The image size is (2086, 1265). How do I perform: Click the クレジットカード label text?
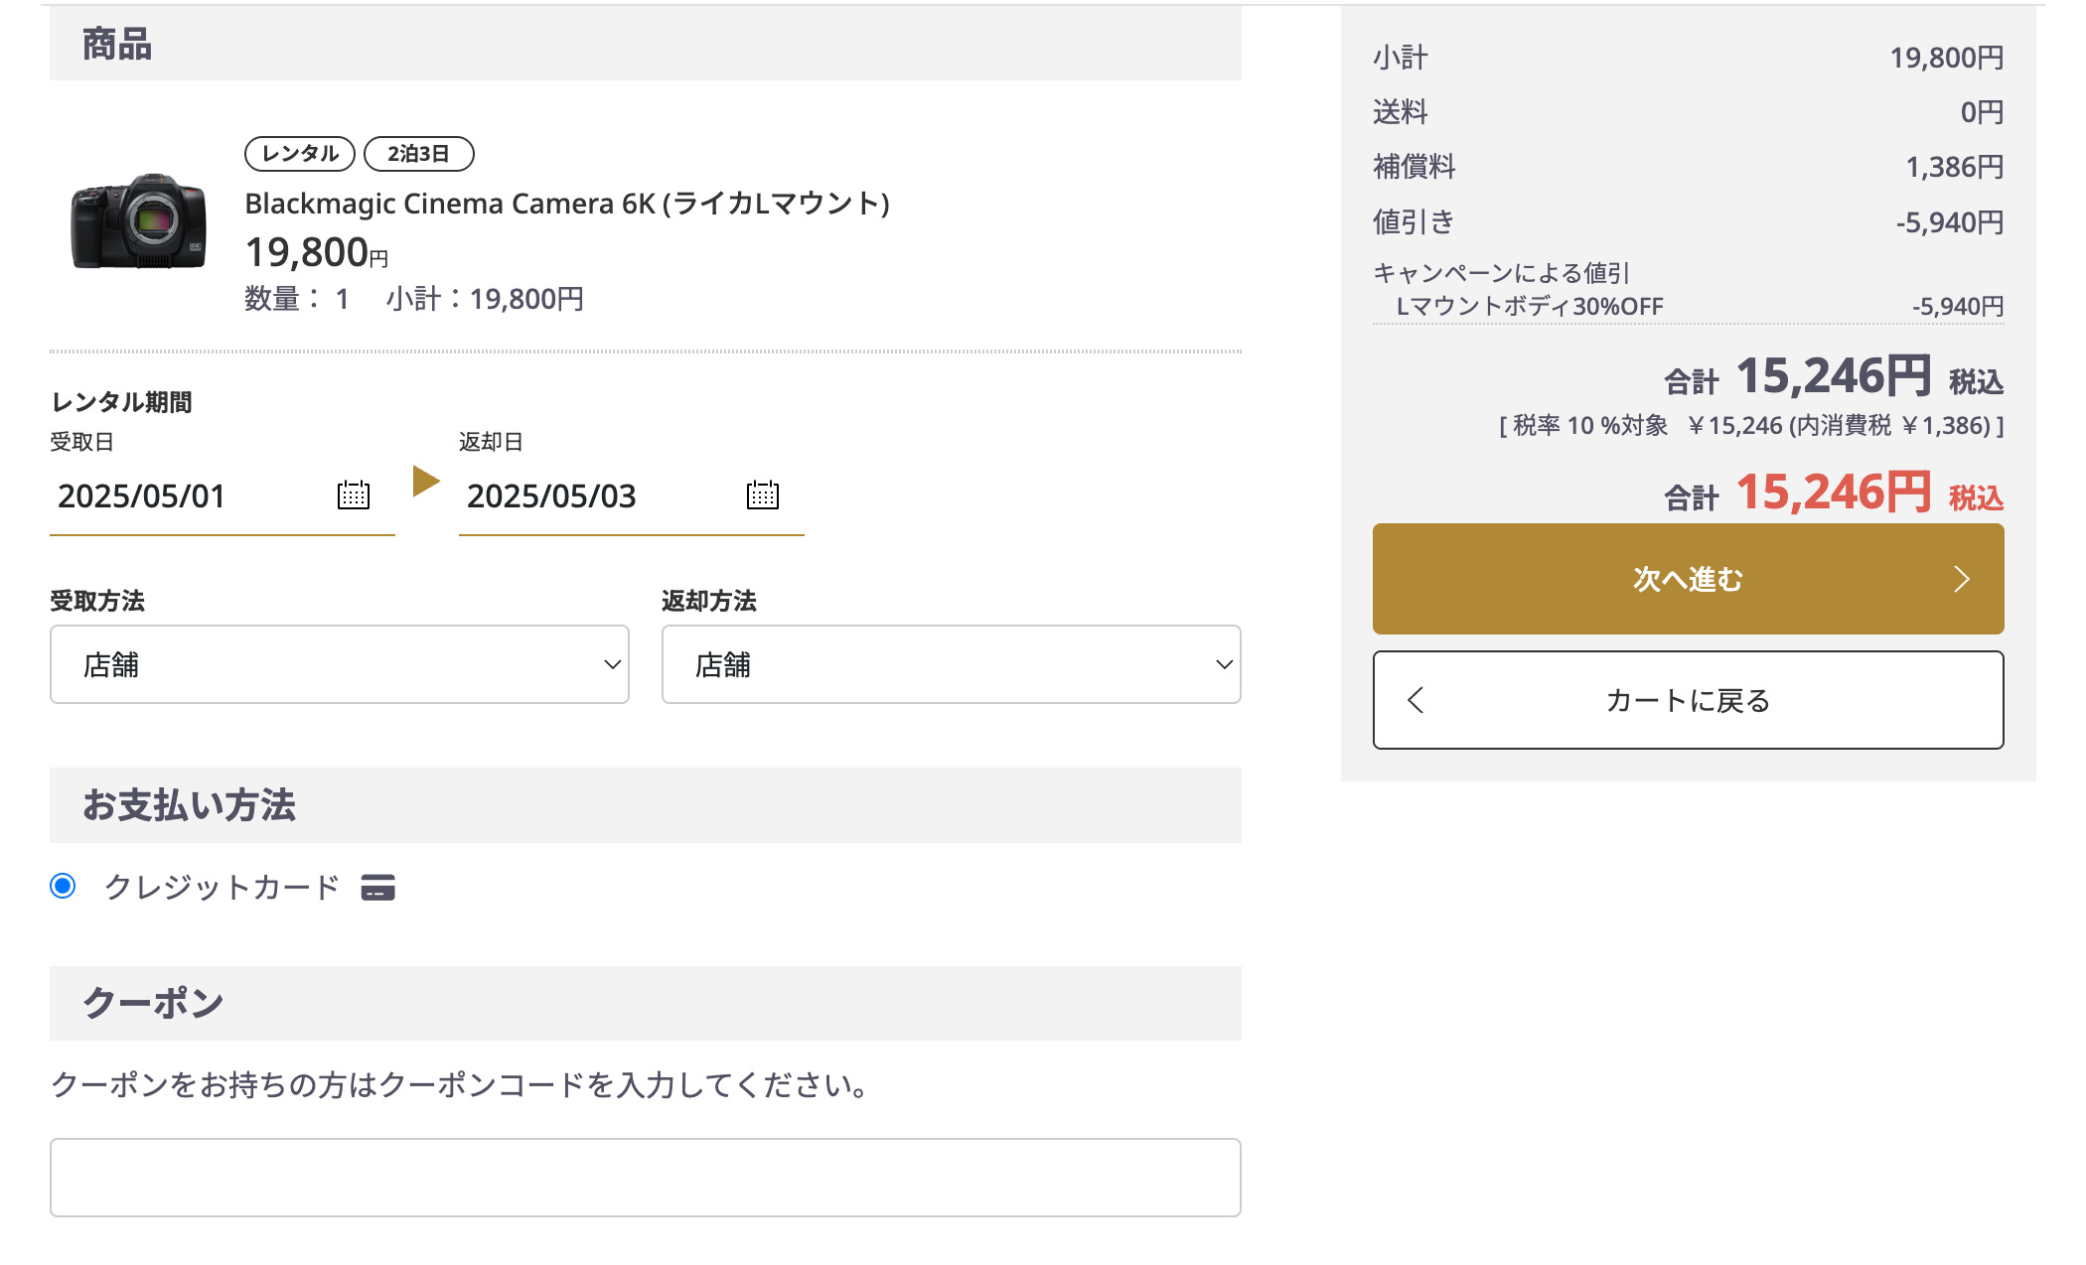(222, 887)
